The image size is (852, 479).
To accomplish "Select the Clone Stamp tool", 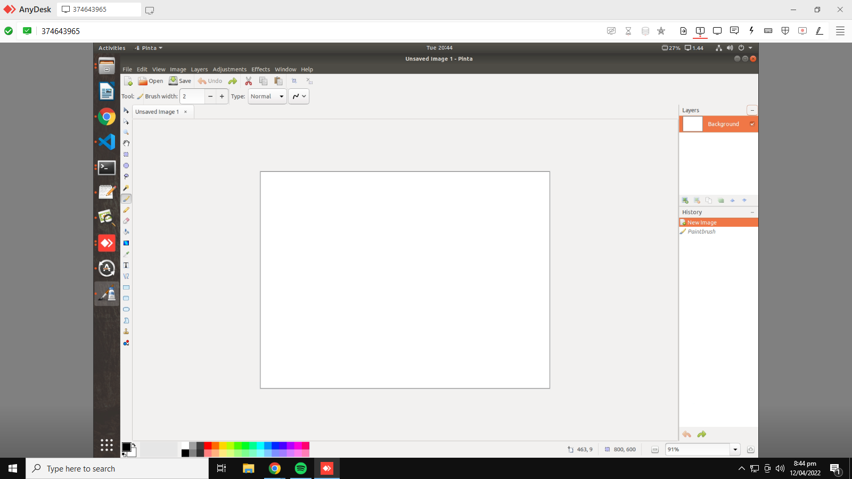I will coord(126,332).
